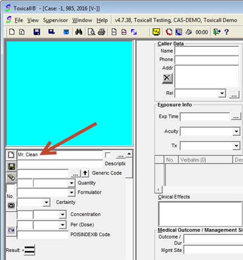This screenshot has height=260, width=243.
Task: Click the exit door icon in toolbar
Action: coord(217,32)
